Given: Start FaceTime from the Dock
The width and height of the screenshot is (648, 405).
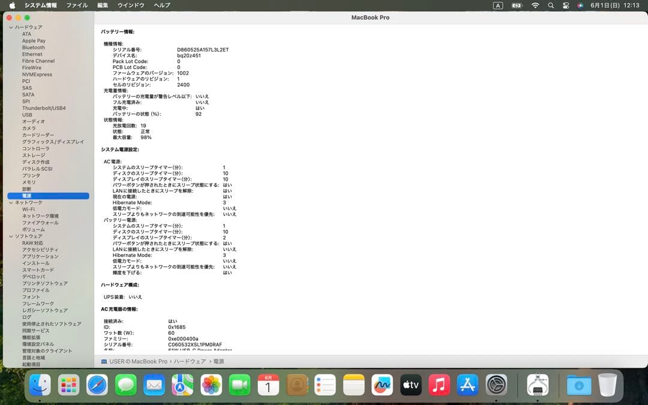Looking at the screenshot, I should click(239, 385).
